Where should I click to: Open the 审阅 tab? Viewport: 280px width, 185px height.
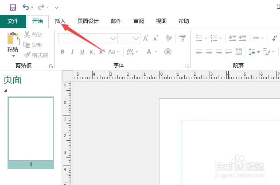139,21
